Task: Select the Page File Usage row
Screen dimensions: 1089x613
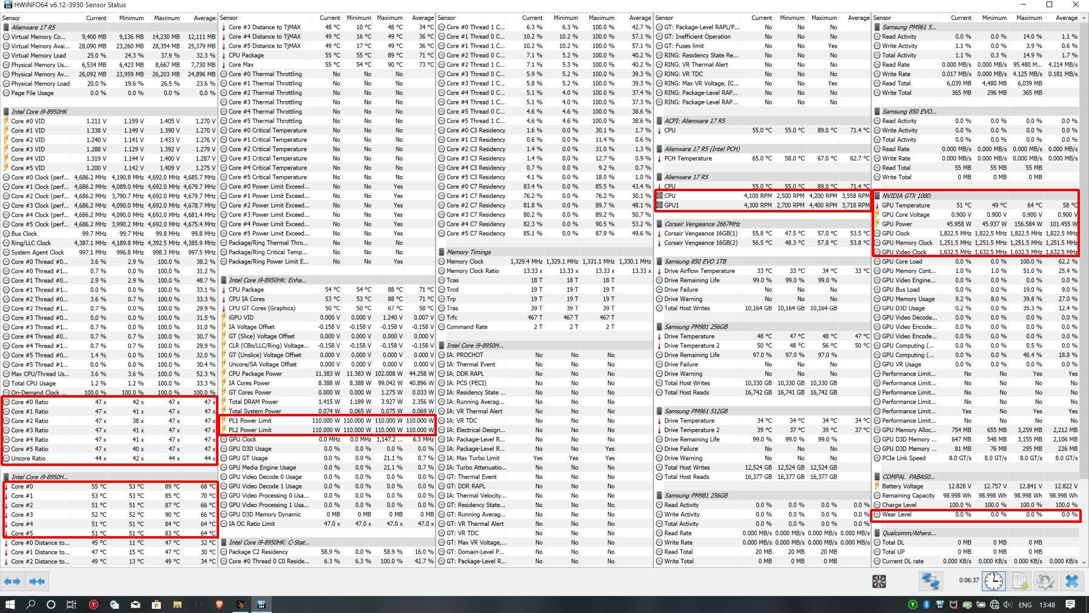Action: 109,93
